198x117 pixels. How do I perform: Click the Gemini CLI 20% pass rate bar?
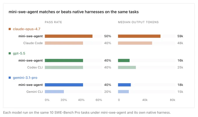[54, 92]
